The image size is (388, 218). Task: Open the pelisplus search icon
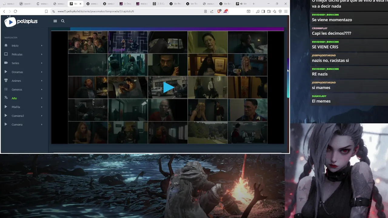(x=63, y=21)
